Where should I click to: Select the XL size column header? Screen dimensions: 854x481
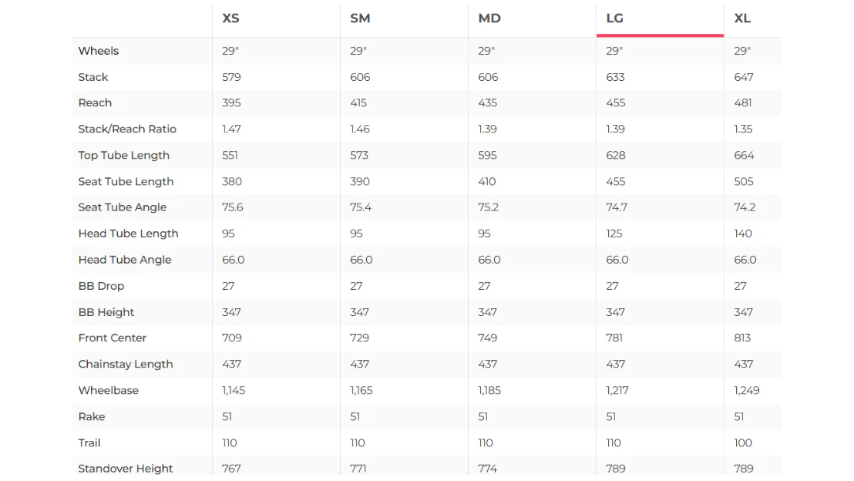click(742, 18)
